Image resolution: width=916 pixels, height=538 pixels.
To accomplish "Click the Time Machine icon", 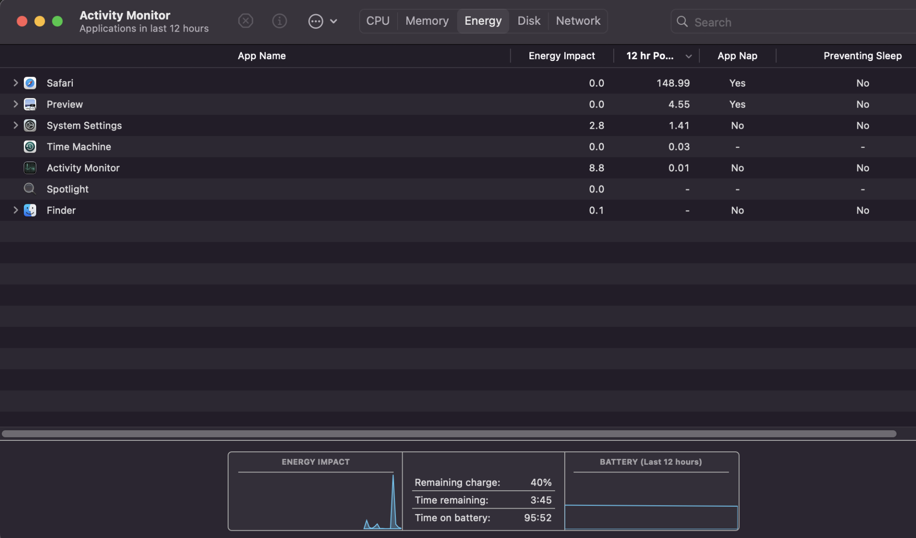I will tap(30, 147).
